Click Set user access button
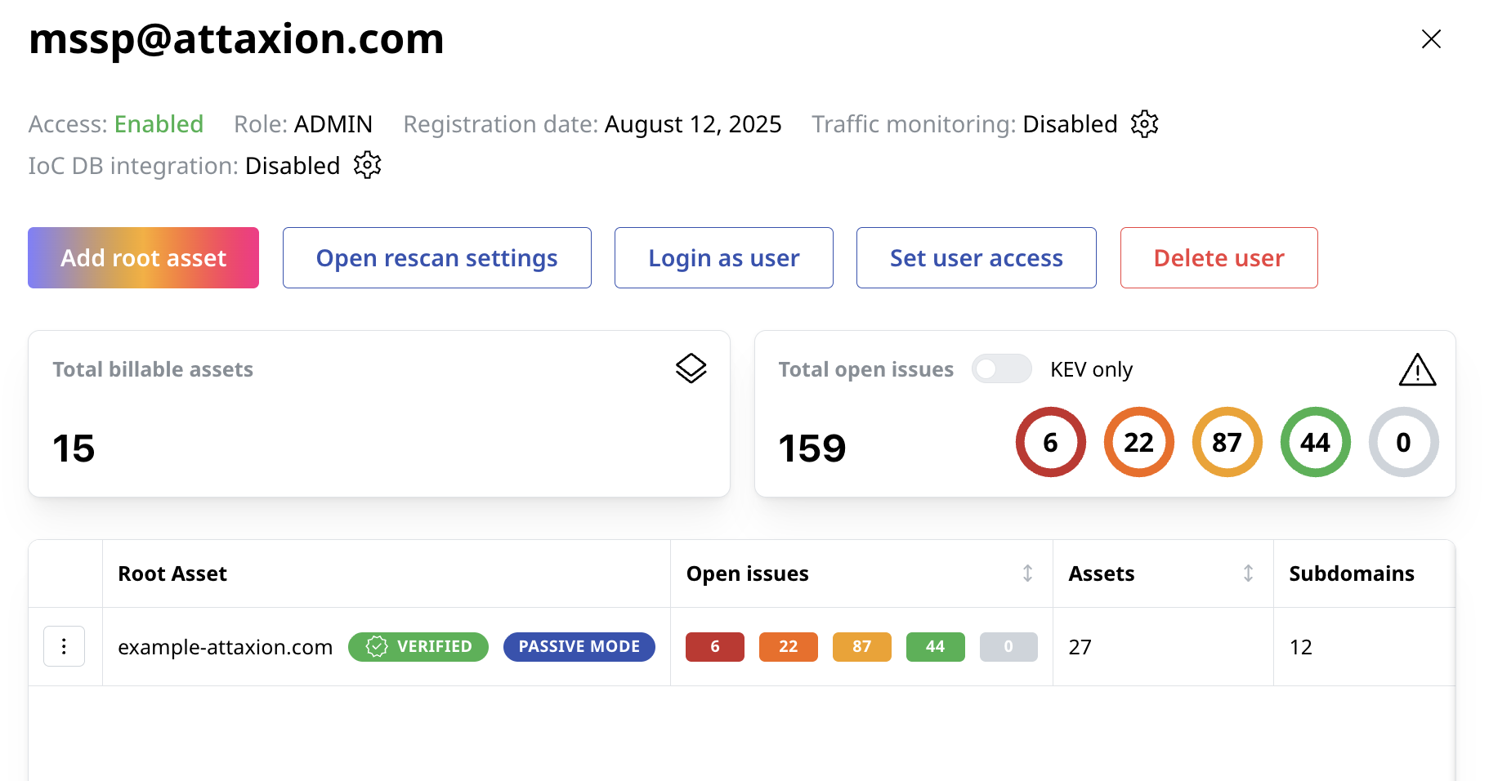Image resolution: width=1489 pixels, height=781 pixels. tap(976, 258)
